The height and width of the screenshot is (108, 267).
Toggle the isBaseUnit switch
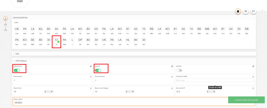pos(17,70)
